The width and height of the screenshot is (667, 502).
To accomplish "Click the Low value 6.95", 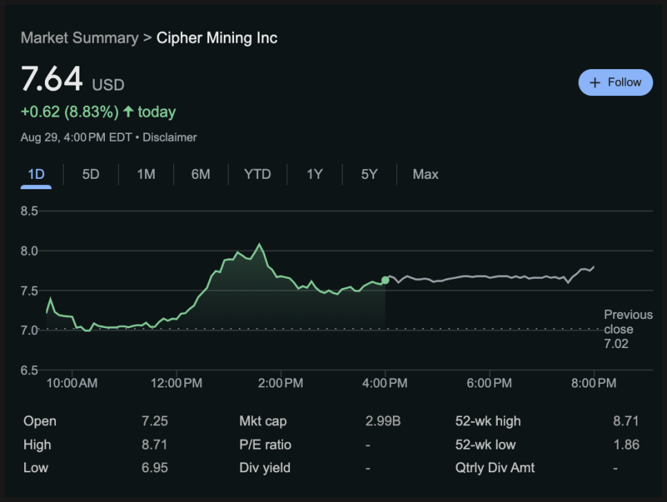I will (x=155, y=468).
